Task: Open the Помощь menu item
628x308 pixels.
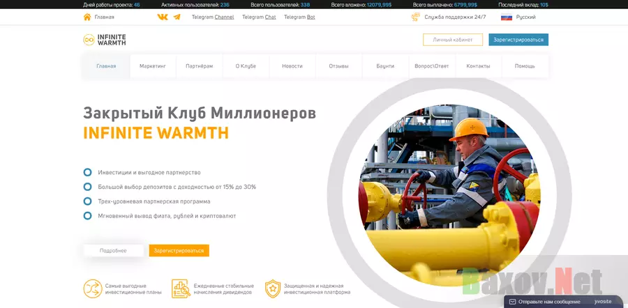Action: [x=525, y=66]
